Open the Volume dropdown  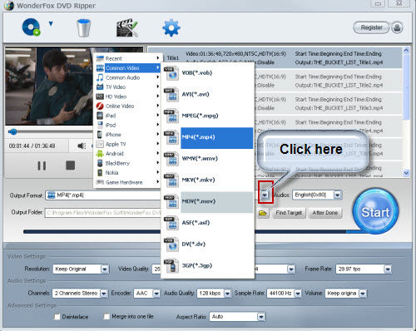click(x=363, y=294)
